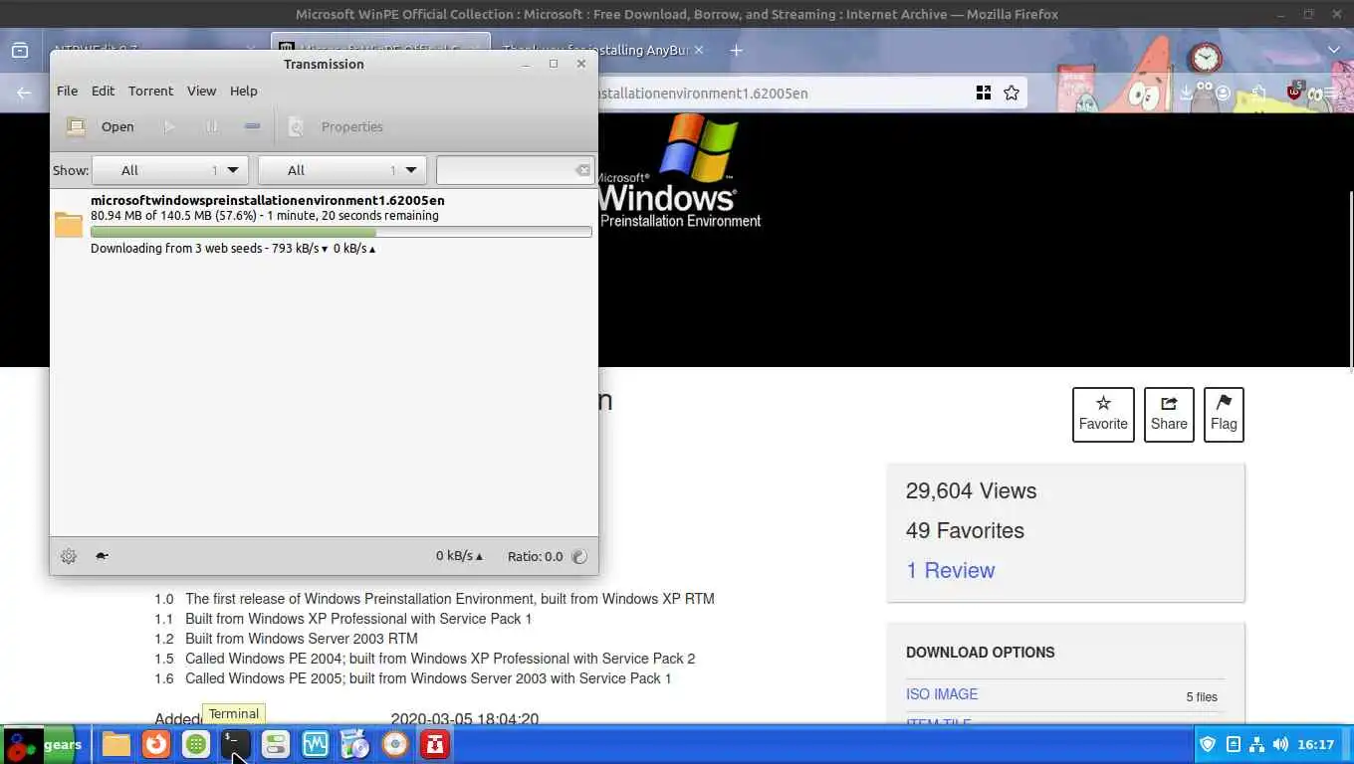Click the Start torrent play icon
This screenshot has width=1354, height=764.
pos(169,126)
